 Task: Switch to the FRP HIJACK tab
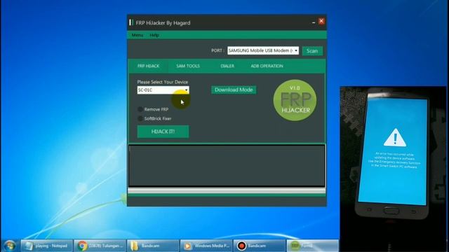148,66
